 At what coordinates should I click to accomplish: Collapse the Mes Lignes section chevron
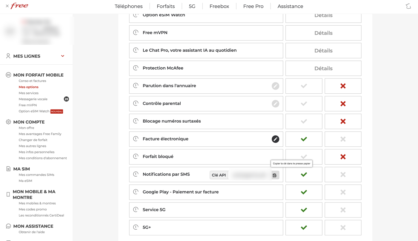coord(63,56)
